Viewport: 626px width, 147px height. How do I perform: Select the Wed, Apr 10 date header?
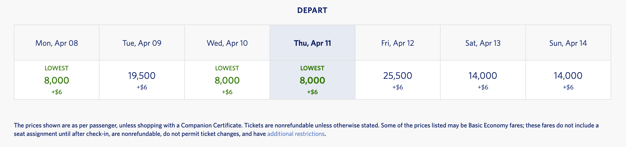tap(227, 43)
